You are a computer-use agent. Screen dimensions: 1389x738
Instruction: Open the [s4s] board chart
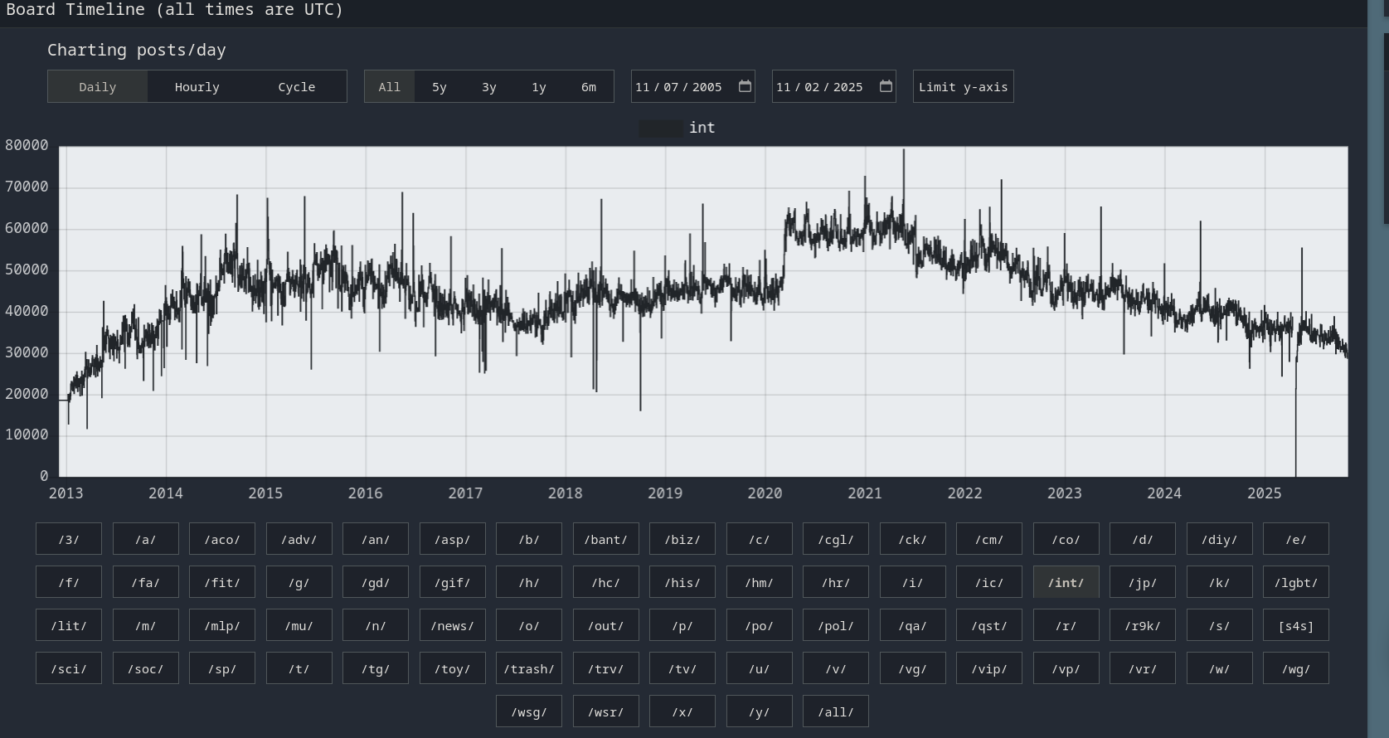pos(1296,625)
